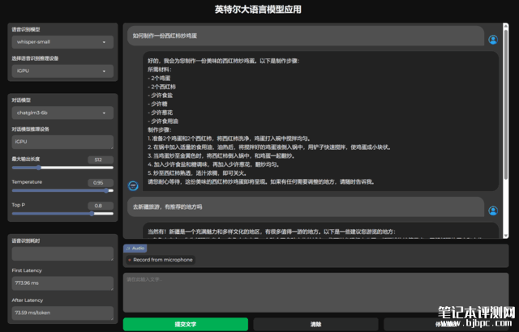Click the recipe line '- 2个鸡蛋'

coord(159,79)
